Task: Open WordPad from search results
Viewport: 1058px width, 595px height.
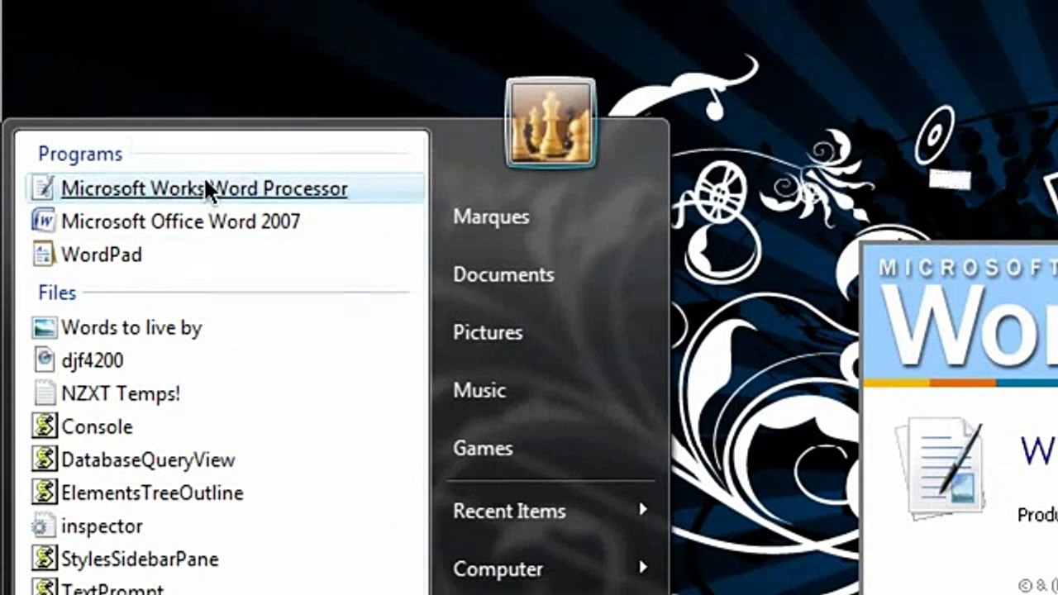Action: pos(102,255)
